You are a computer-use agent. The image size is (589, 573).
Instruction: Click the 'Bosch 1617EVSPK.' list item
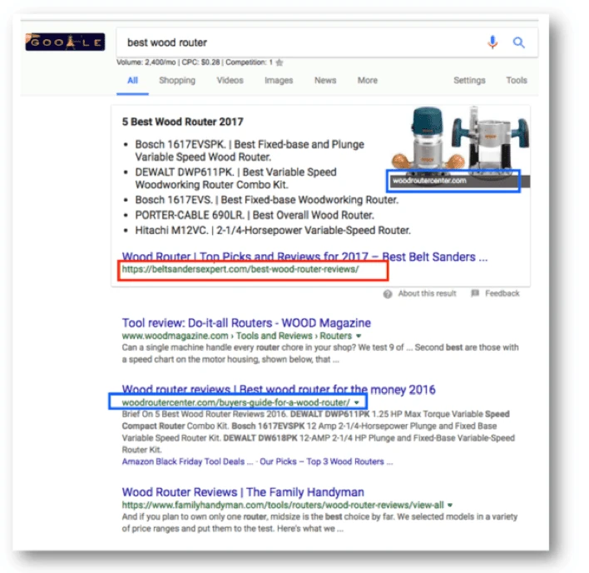[x=250, y=151]
